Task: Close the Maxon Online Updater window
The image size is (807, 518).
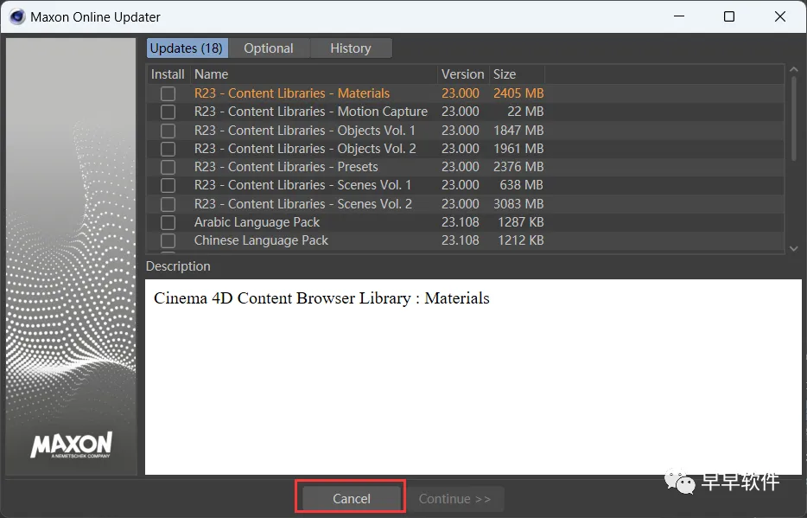Action: [x=779, y=16]
